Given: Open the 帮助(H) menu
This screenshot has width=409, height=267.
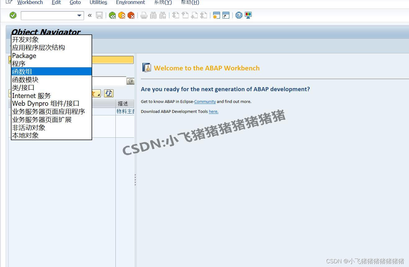Looking at the screenshot, I should (190, 2).
